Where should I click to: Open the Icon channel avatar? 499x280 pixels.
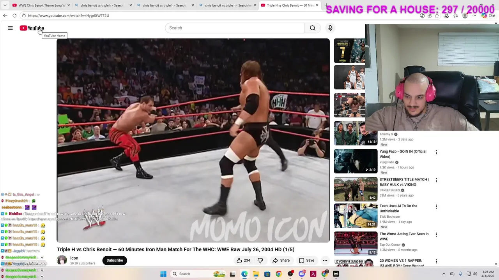(x=62, y=260)
